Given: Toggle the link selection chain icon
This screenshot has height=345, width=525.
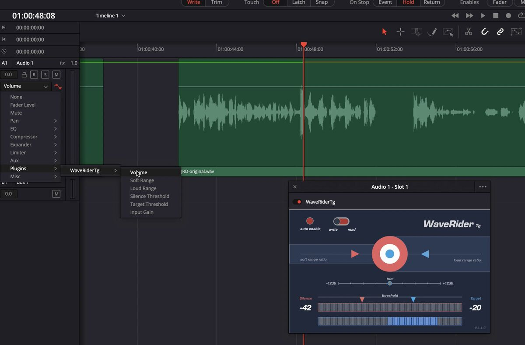Looking at the screenshot, I should click(500, 32).
